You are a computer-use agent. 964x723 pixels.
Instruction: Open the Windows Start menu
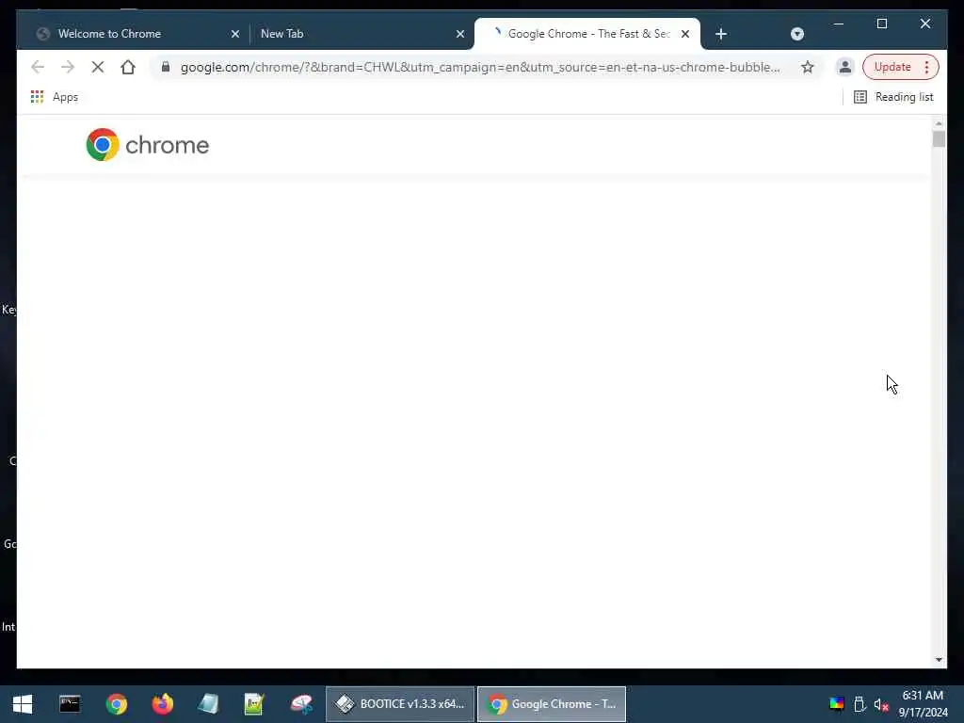coord(23,704)
